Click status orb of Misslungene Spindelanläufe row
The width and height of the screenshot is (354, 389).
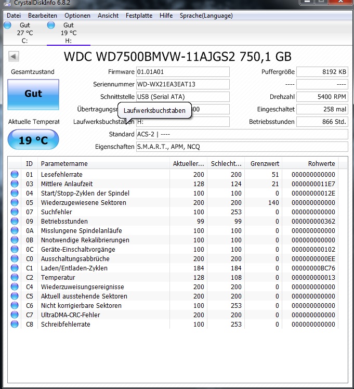[15, 230]
